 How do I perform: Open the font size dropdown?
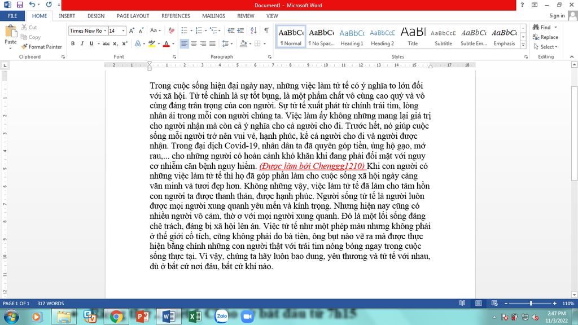124,30
